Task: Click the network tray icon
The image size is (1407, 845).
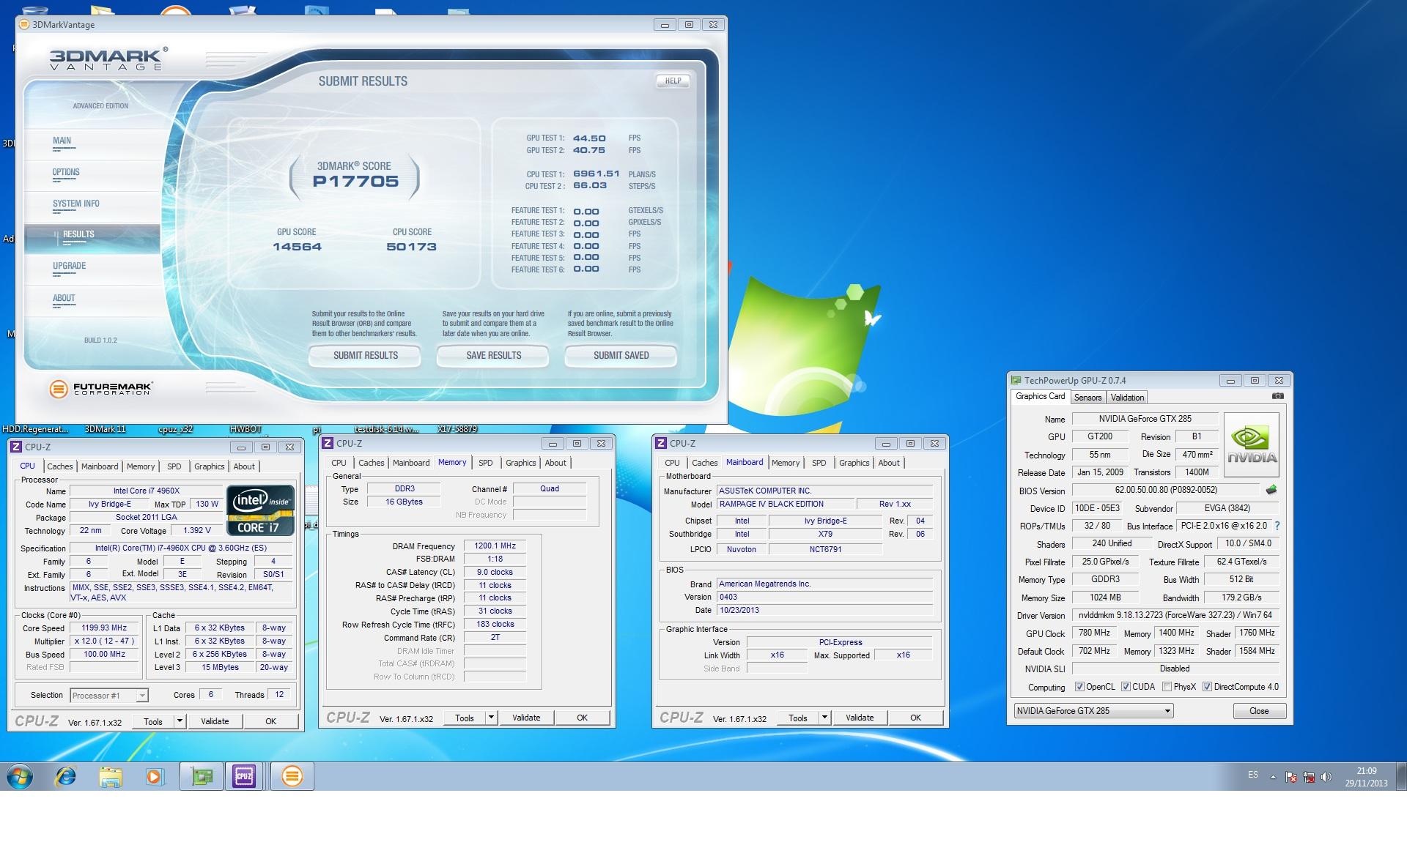Action: tap(1308, 777)
